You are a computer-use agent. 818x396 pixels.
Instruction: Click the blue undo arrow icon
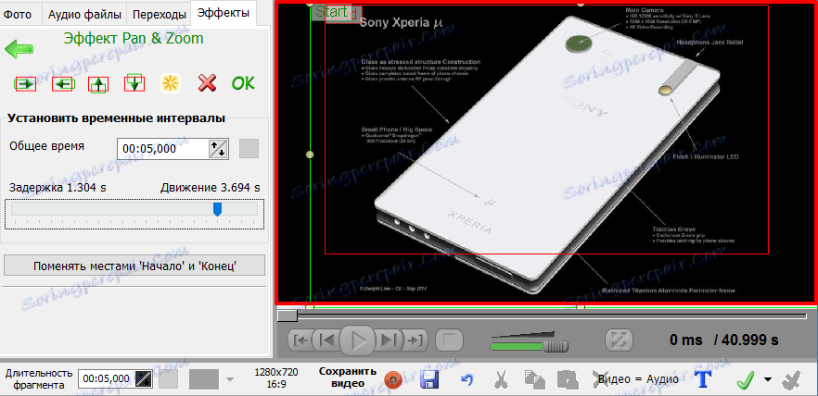[467, 380]
